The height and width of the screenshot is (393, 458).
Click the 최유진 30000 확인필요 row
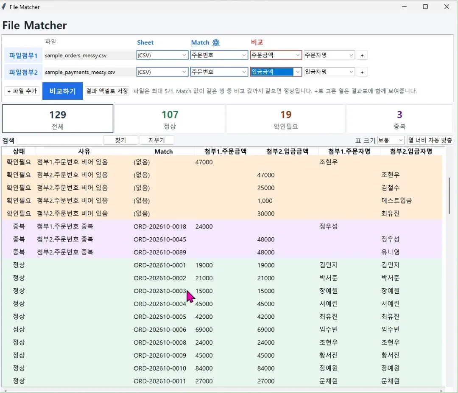pos(222,213)
